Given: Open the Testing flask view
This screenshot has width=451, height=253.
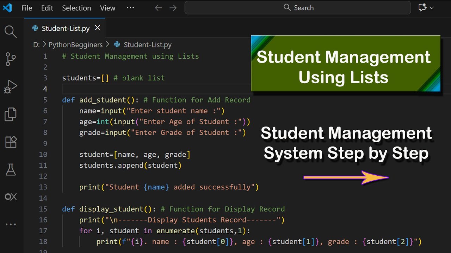Looking at the screenshot, I should [x=11, y=169].
